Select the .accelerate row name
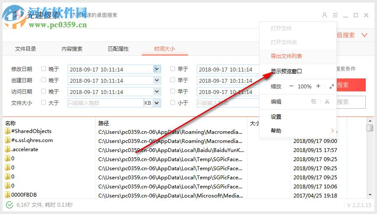Viewport: 377px width, 214px height. coord(25,149)
